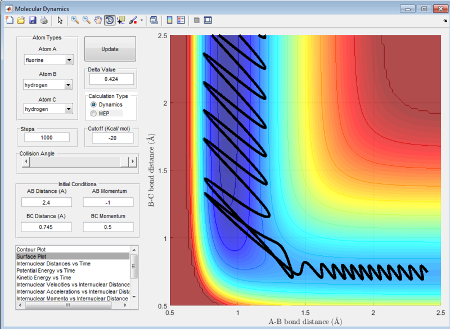Activate the Pan hand tool

[x=97, y=20]
